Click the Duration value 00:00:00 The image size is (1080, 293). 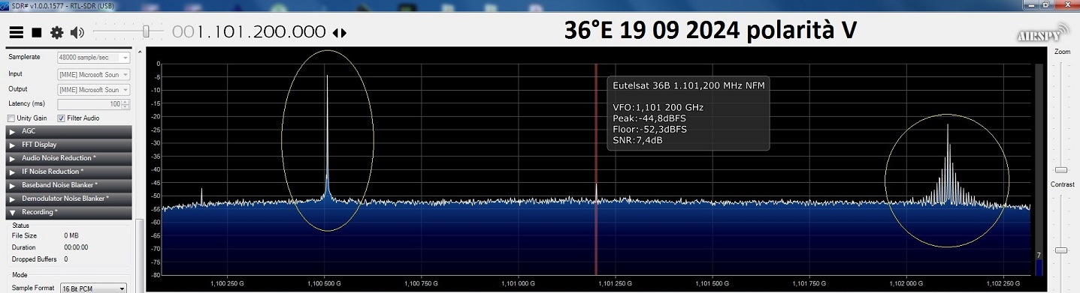coord(76,247)
